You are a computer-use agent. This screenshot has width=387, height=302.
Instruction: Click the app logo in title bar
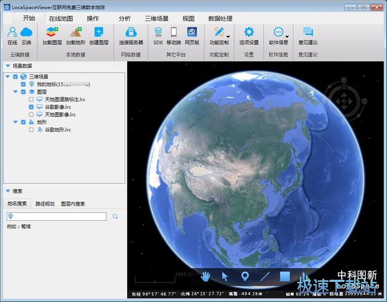(7, 7)
